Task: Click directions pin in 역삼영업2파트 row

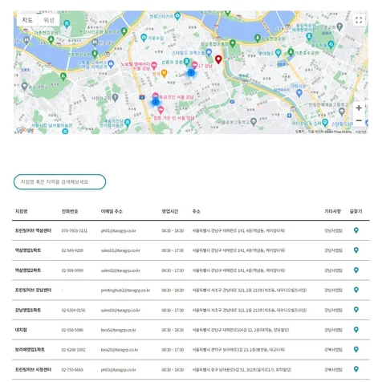Action: 356,270
